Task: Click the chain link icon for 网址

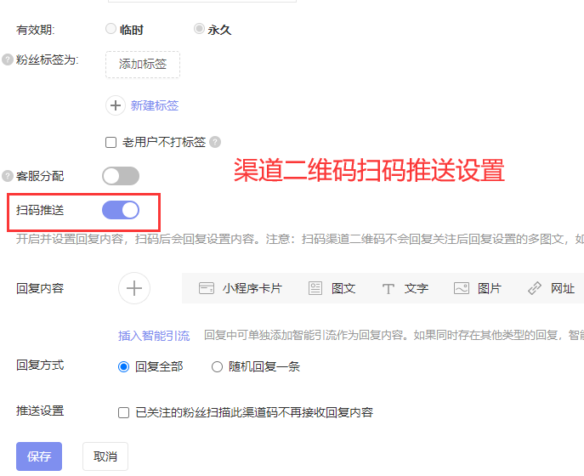Action: [x=535, y=288]
